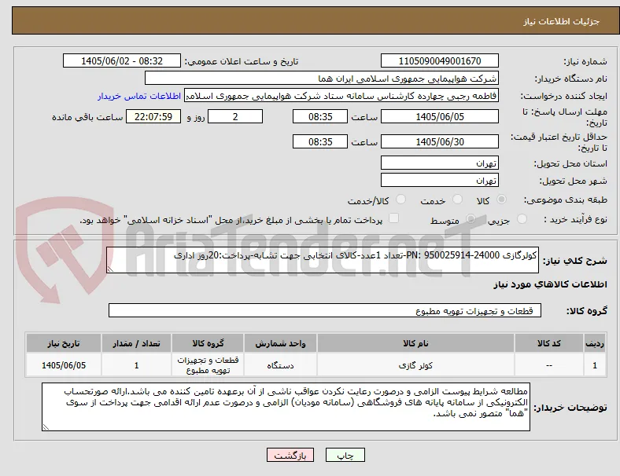This screenshot has height=476, width=620.
Task: Click the اطلاعات کالاهای مورد نیاز section title
Action: pos(550,284)
